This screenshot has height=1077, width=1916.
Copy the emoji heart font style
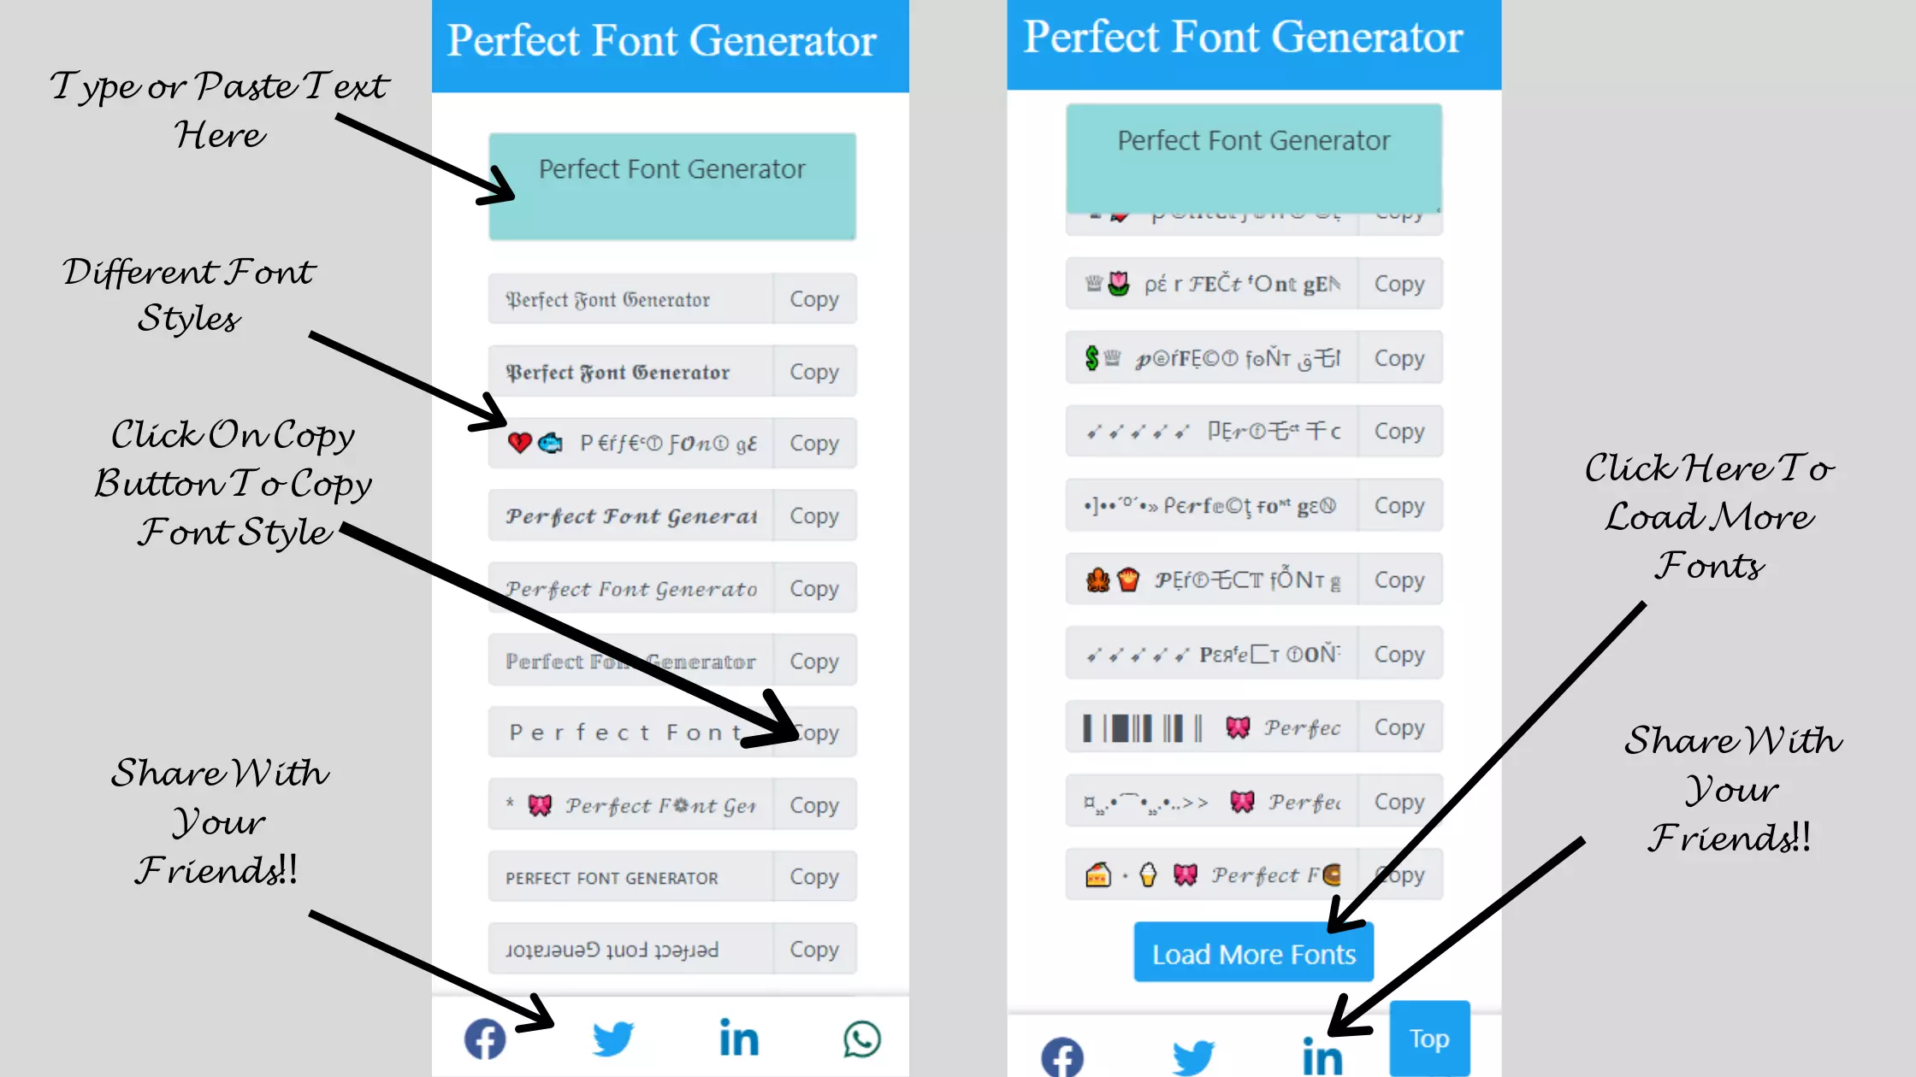click(x=813, y=442)
